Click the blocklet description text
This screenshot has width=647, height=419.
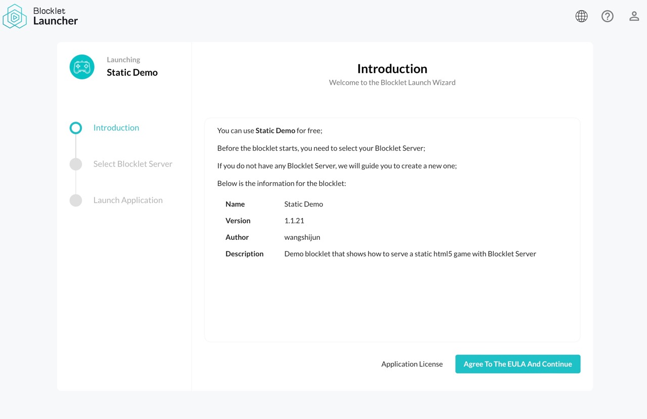pyautogui.click(x=410, y=254)
